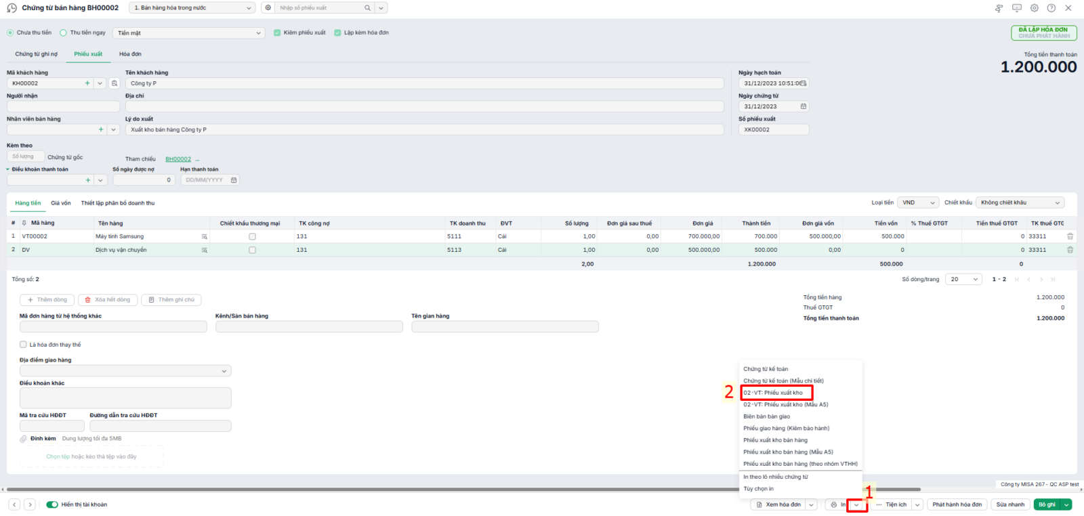Open the Loại tiền VND dropdown
1084x516 pixels.
click(x=918, y=202)
